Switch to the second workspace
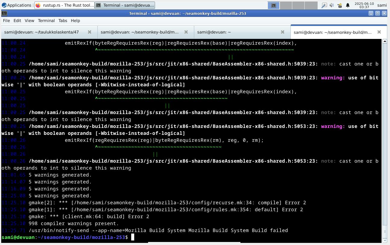Screen dimensions: 390x245 pos(286,5)
